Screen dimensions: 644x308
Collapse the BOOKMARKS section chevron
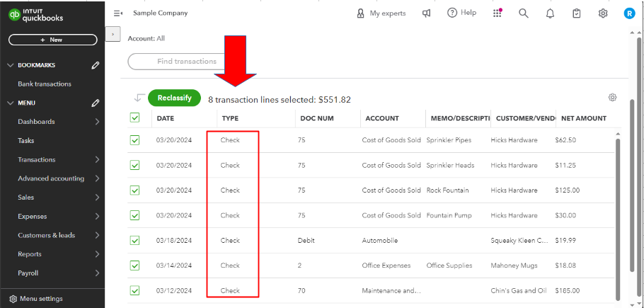point(11,65)
